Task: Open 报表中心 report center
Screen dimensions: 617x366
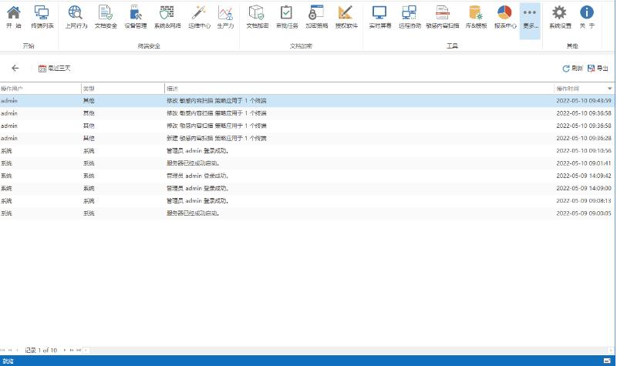Action: [x=505, y=17]
